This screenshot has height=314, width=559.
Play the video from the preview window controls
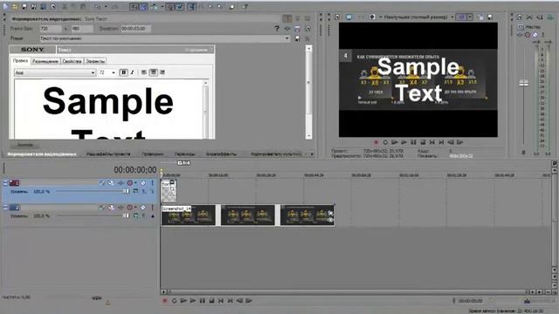tap(404, 142)
